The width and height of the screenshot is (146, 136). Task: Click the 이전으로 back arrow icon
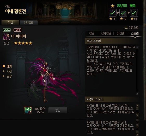[126, 28]
